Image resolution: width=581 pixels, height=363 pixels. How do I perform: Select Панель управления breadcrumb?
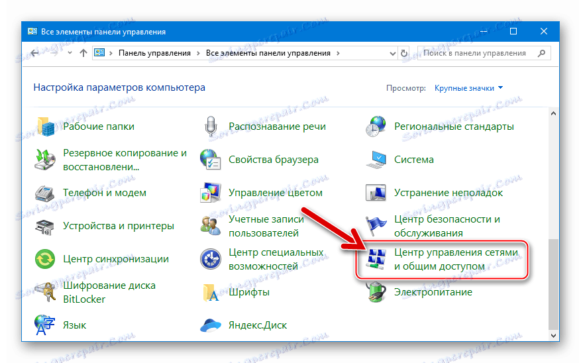154,53
